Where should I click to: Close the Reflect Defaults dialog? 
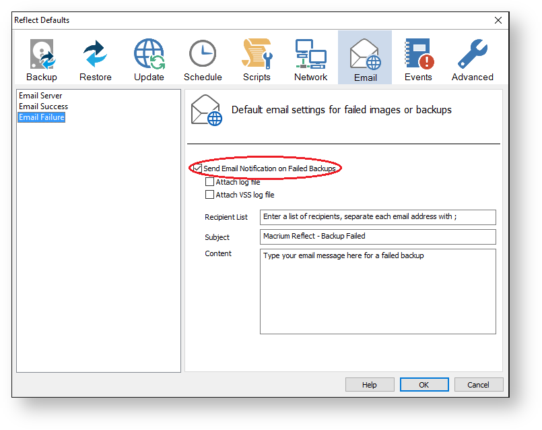pyautogui.click(x=498, y=20)
